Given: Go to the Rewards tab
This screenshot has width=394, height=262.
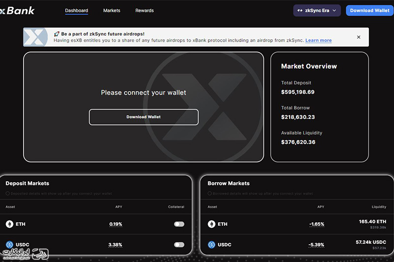Looking at the screenshot, I should (144, 10).
